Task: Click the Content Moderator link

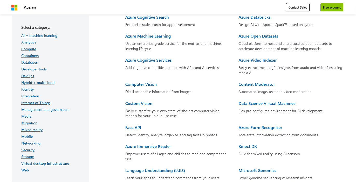Action: tap(257, 84)
